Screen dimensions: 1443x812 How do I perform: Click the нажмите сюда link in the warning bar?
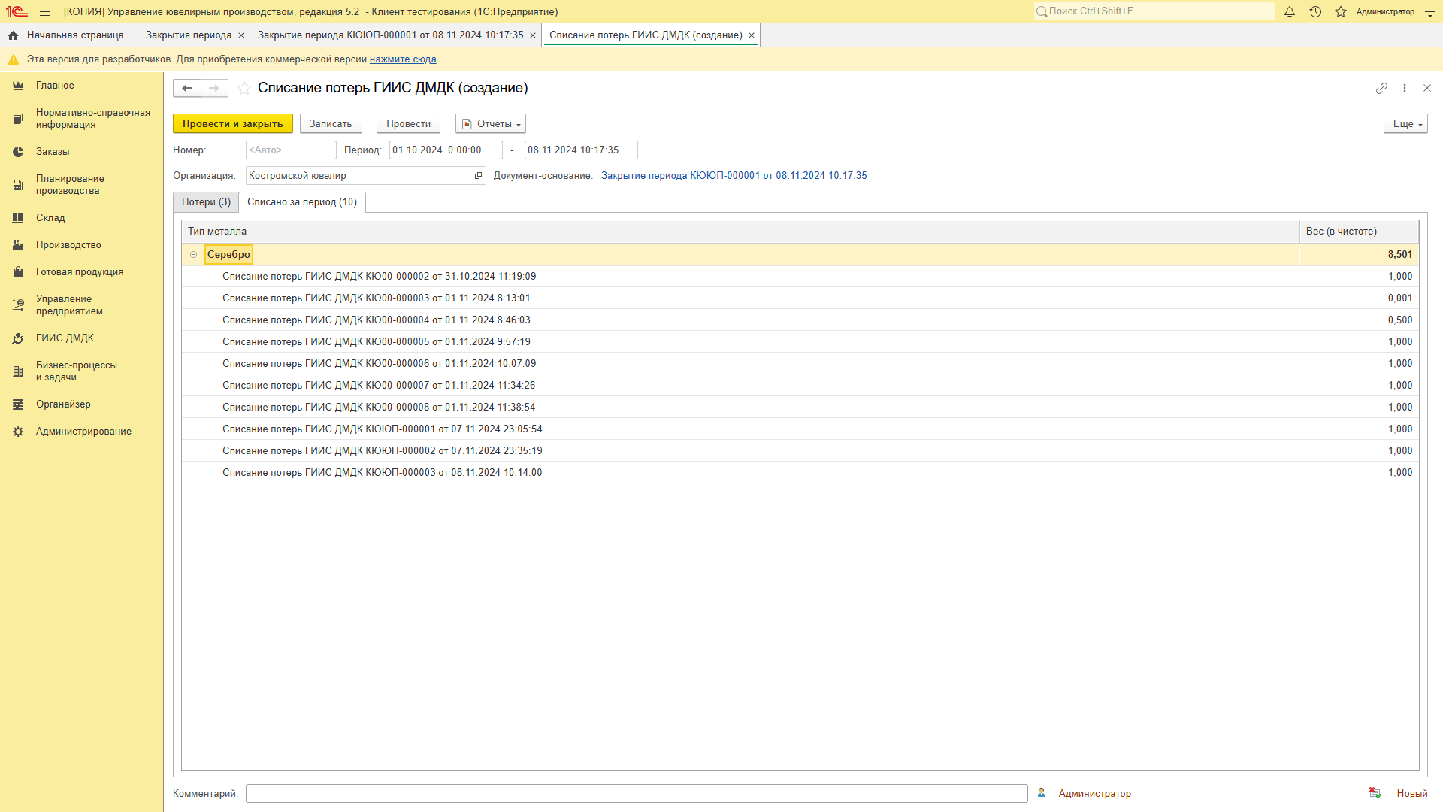click(x=403, y=59)
